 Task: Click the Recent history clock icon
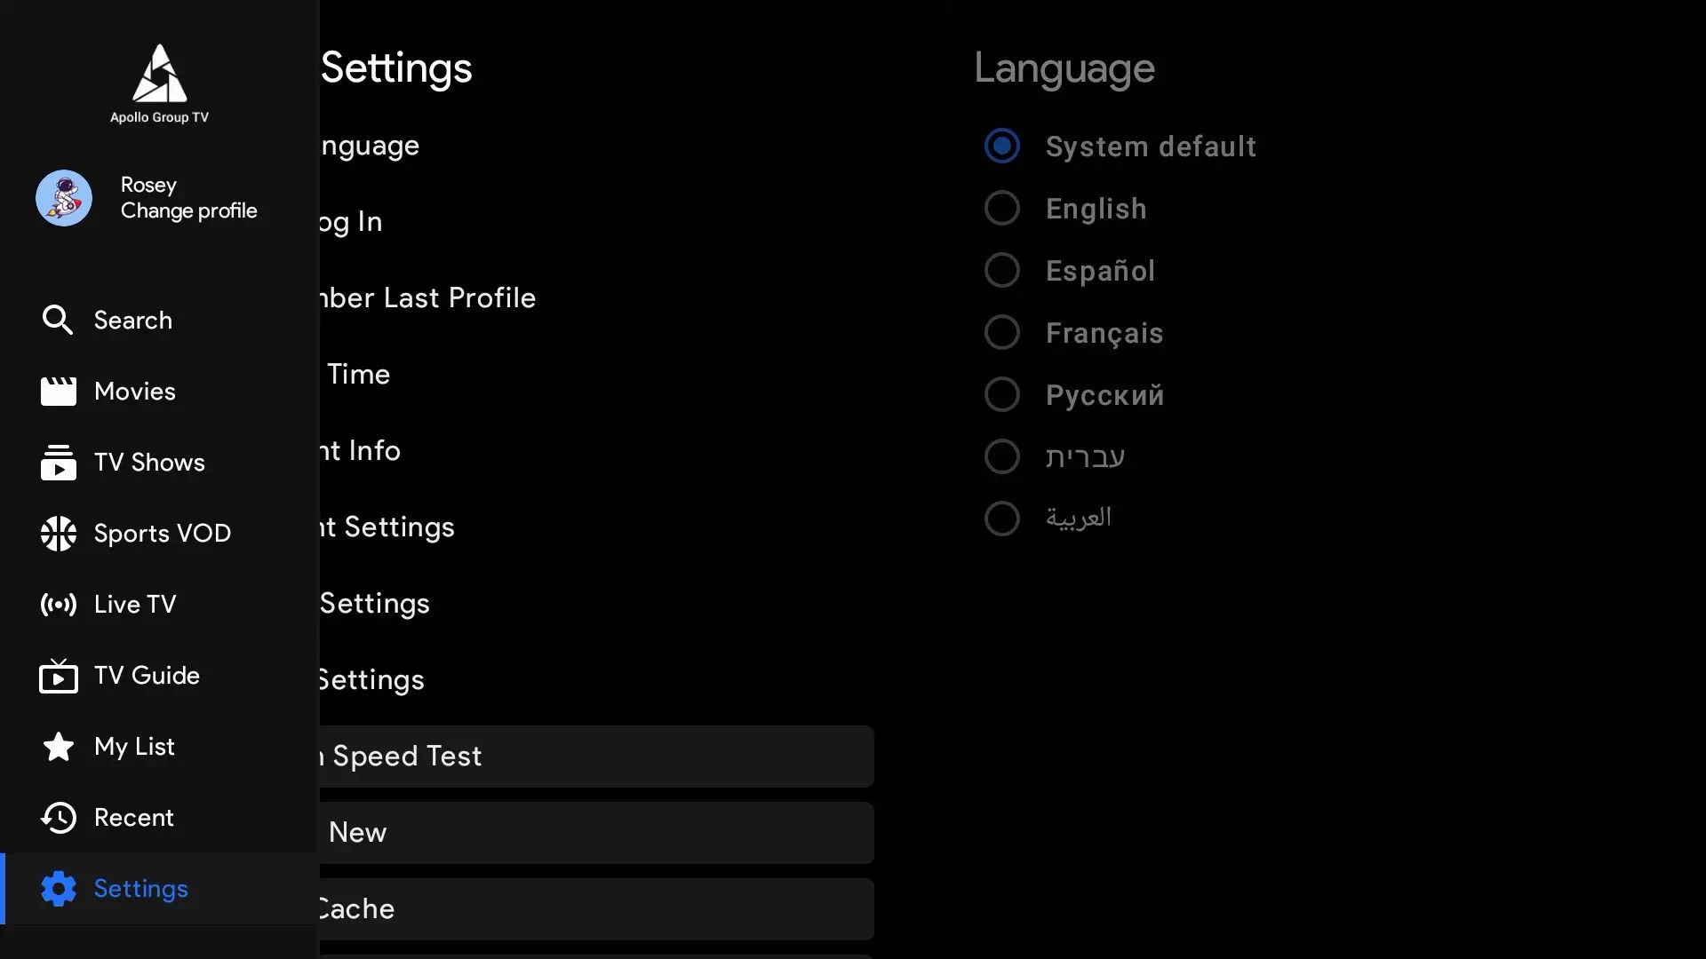click(x=58, y=818)
